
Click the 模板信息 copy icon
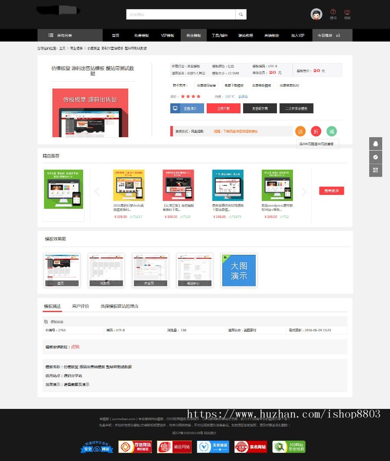[x=46, y=322]
